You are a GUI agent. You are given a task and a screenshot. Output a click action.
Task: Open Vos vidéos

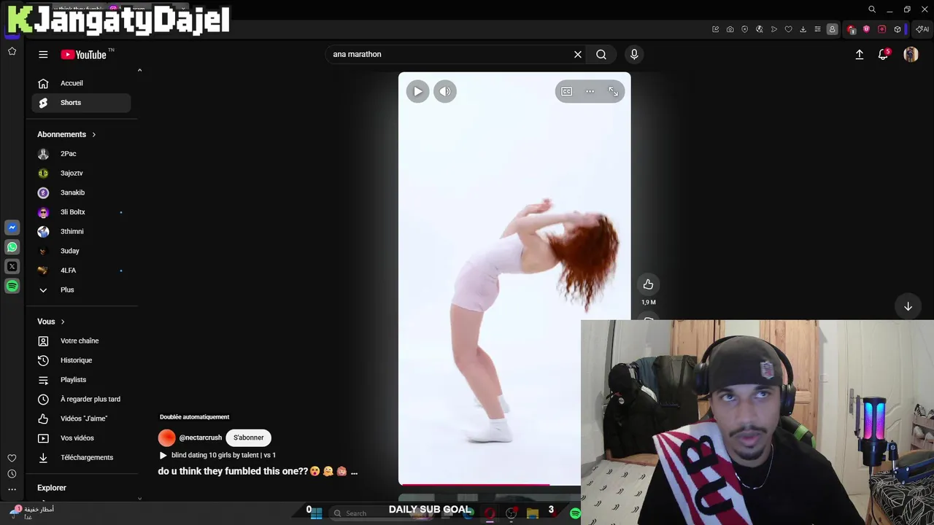coord(81,438)
